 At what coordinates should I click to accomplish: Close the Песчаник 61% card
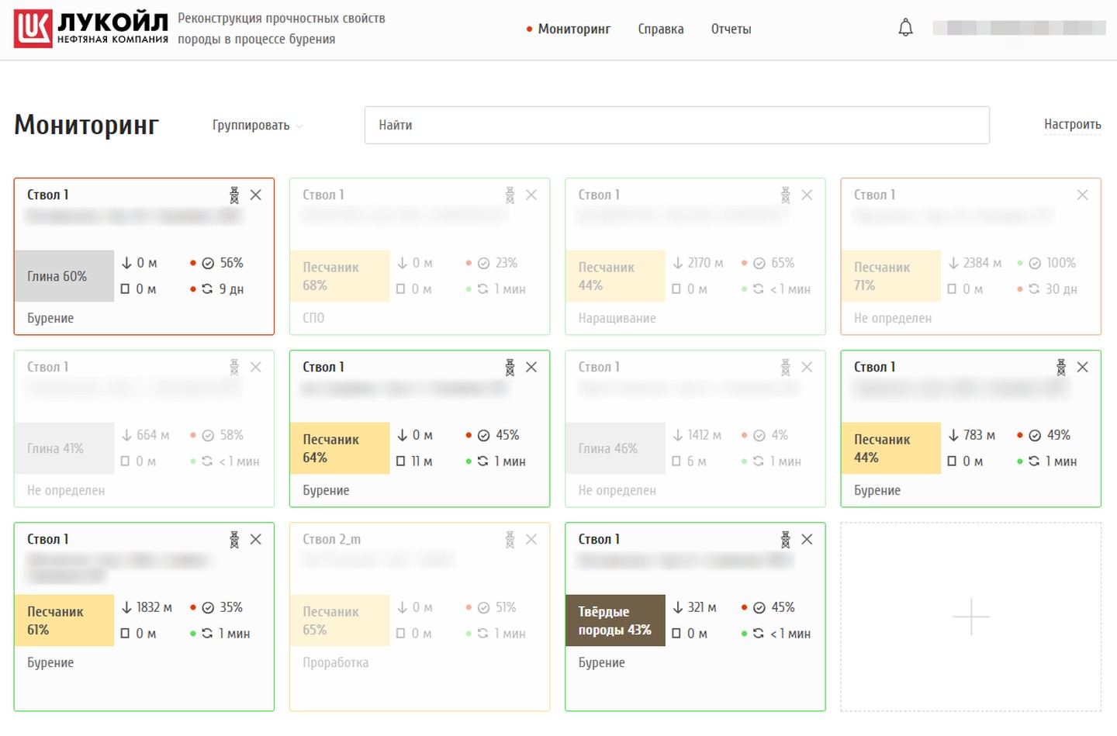click(x=256, y=540)
